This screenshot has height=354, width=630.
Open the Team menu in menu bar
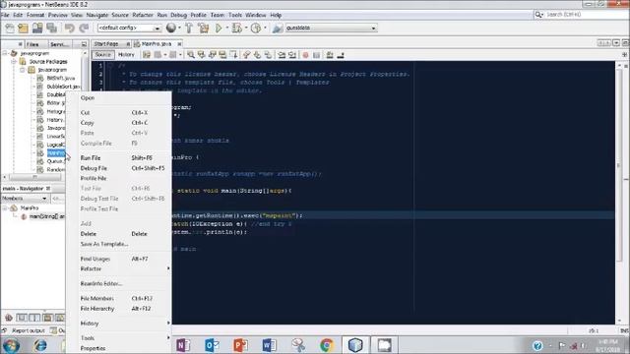click(217, 15)
